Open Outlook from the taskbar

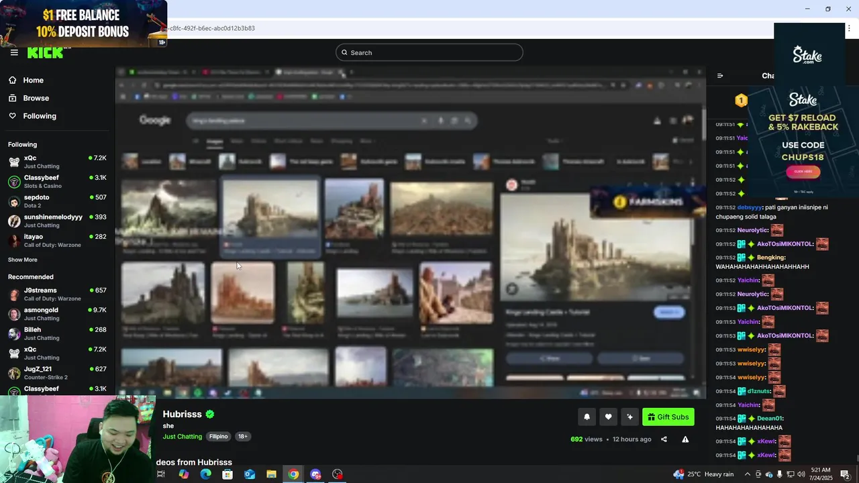pos(250,474)
